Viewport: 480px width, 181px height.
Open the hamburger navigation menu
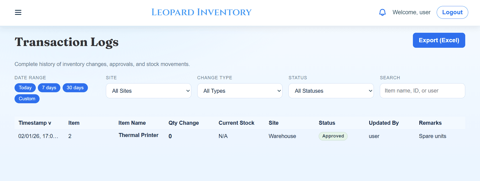pyautogui.click(x=18, y=12)
